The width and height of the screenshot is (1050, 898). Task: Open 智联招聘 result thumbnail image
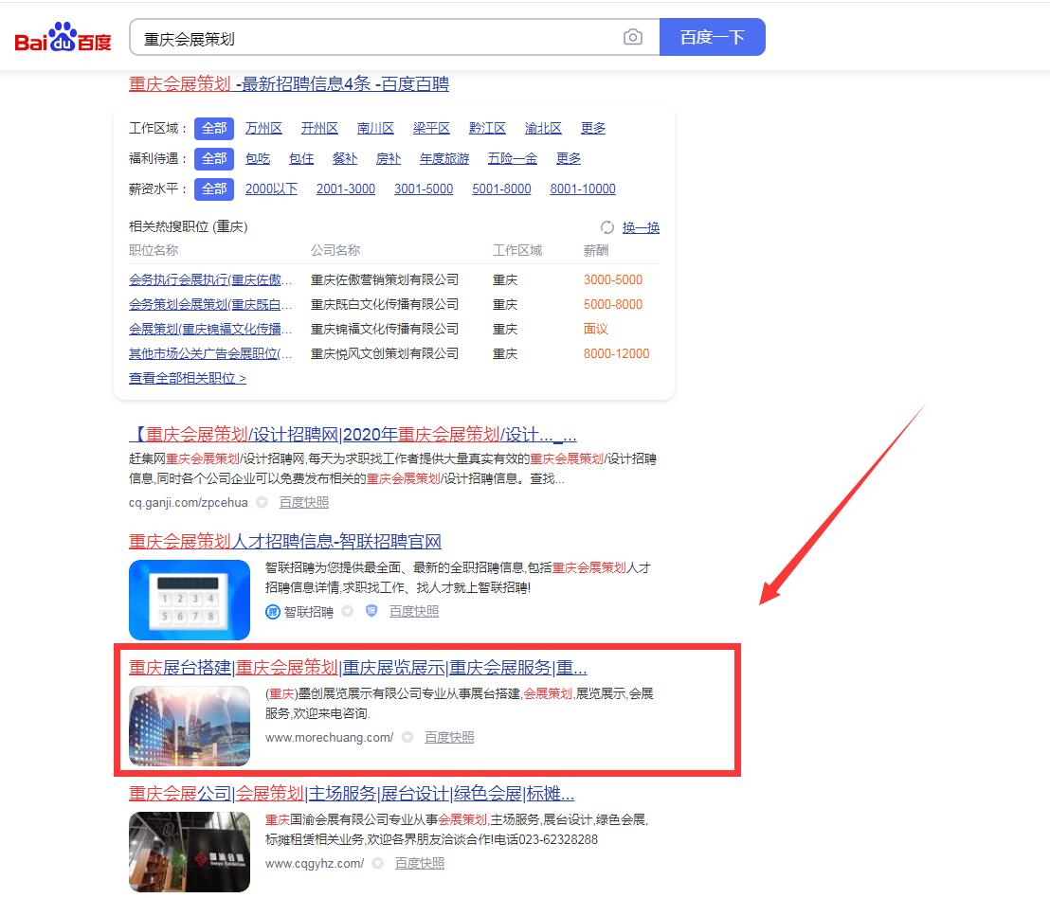(190, 600)
